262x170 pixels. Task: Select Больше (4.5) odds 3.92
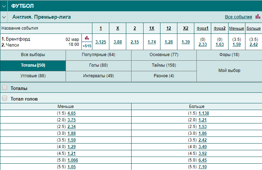(x=202, y=153)
